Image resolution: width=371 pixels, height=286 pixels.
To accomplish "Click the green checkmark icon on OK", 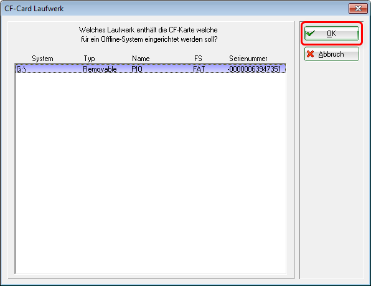I will 310,34.
